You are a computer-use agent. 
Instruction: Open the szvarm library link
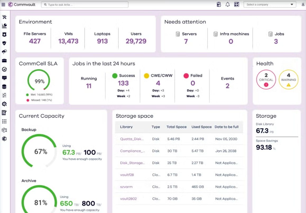point(126,187)
